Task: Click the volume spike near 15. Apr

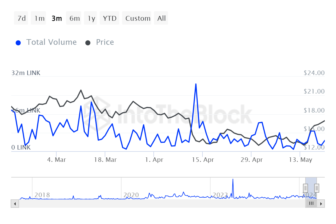Action: [x=196, y=84]
